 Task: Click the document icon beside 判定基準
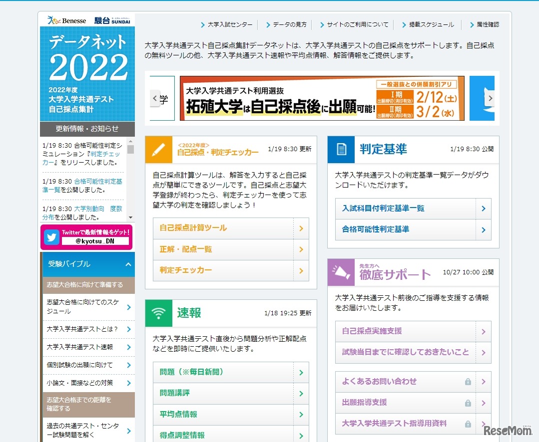pos(341,149)
